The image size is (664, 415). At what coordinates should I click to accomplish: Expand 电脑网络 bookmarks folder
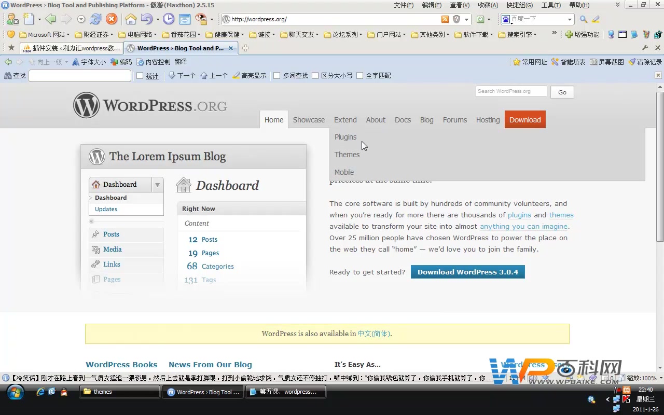coord(137,34)
